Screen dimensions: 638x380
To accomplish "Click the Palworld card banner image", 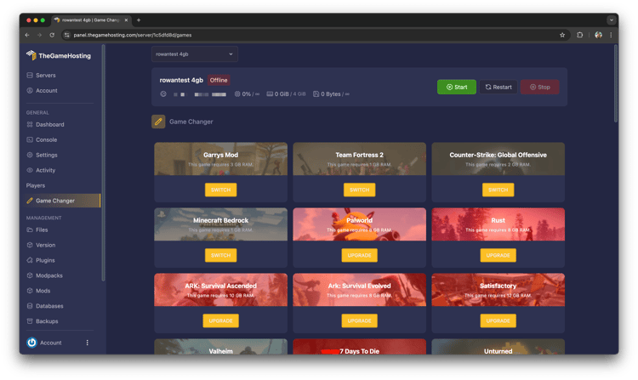I will tap(359, 224).
